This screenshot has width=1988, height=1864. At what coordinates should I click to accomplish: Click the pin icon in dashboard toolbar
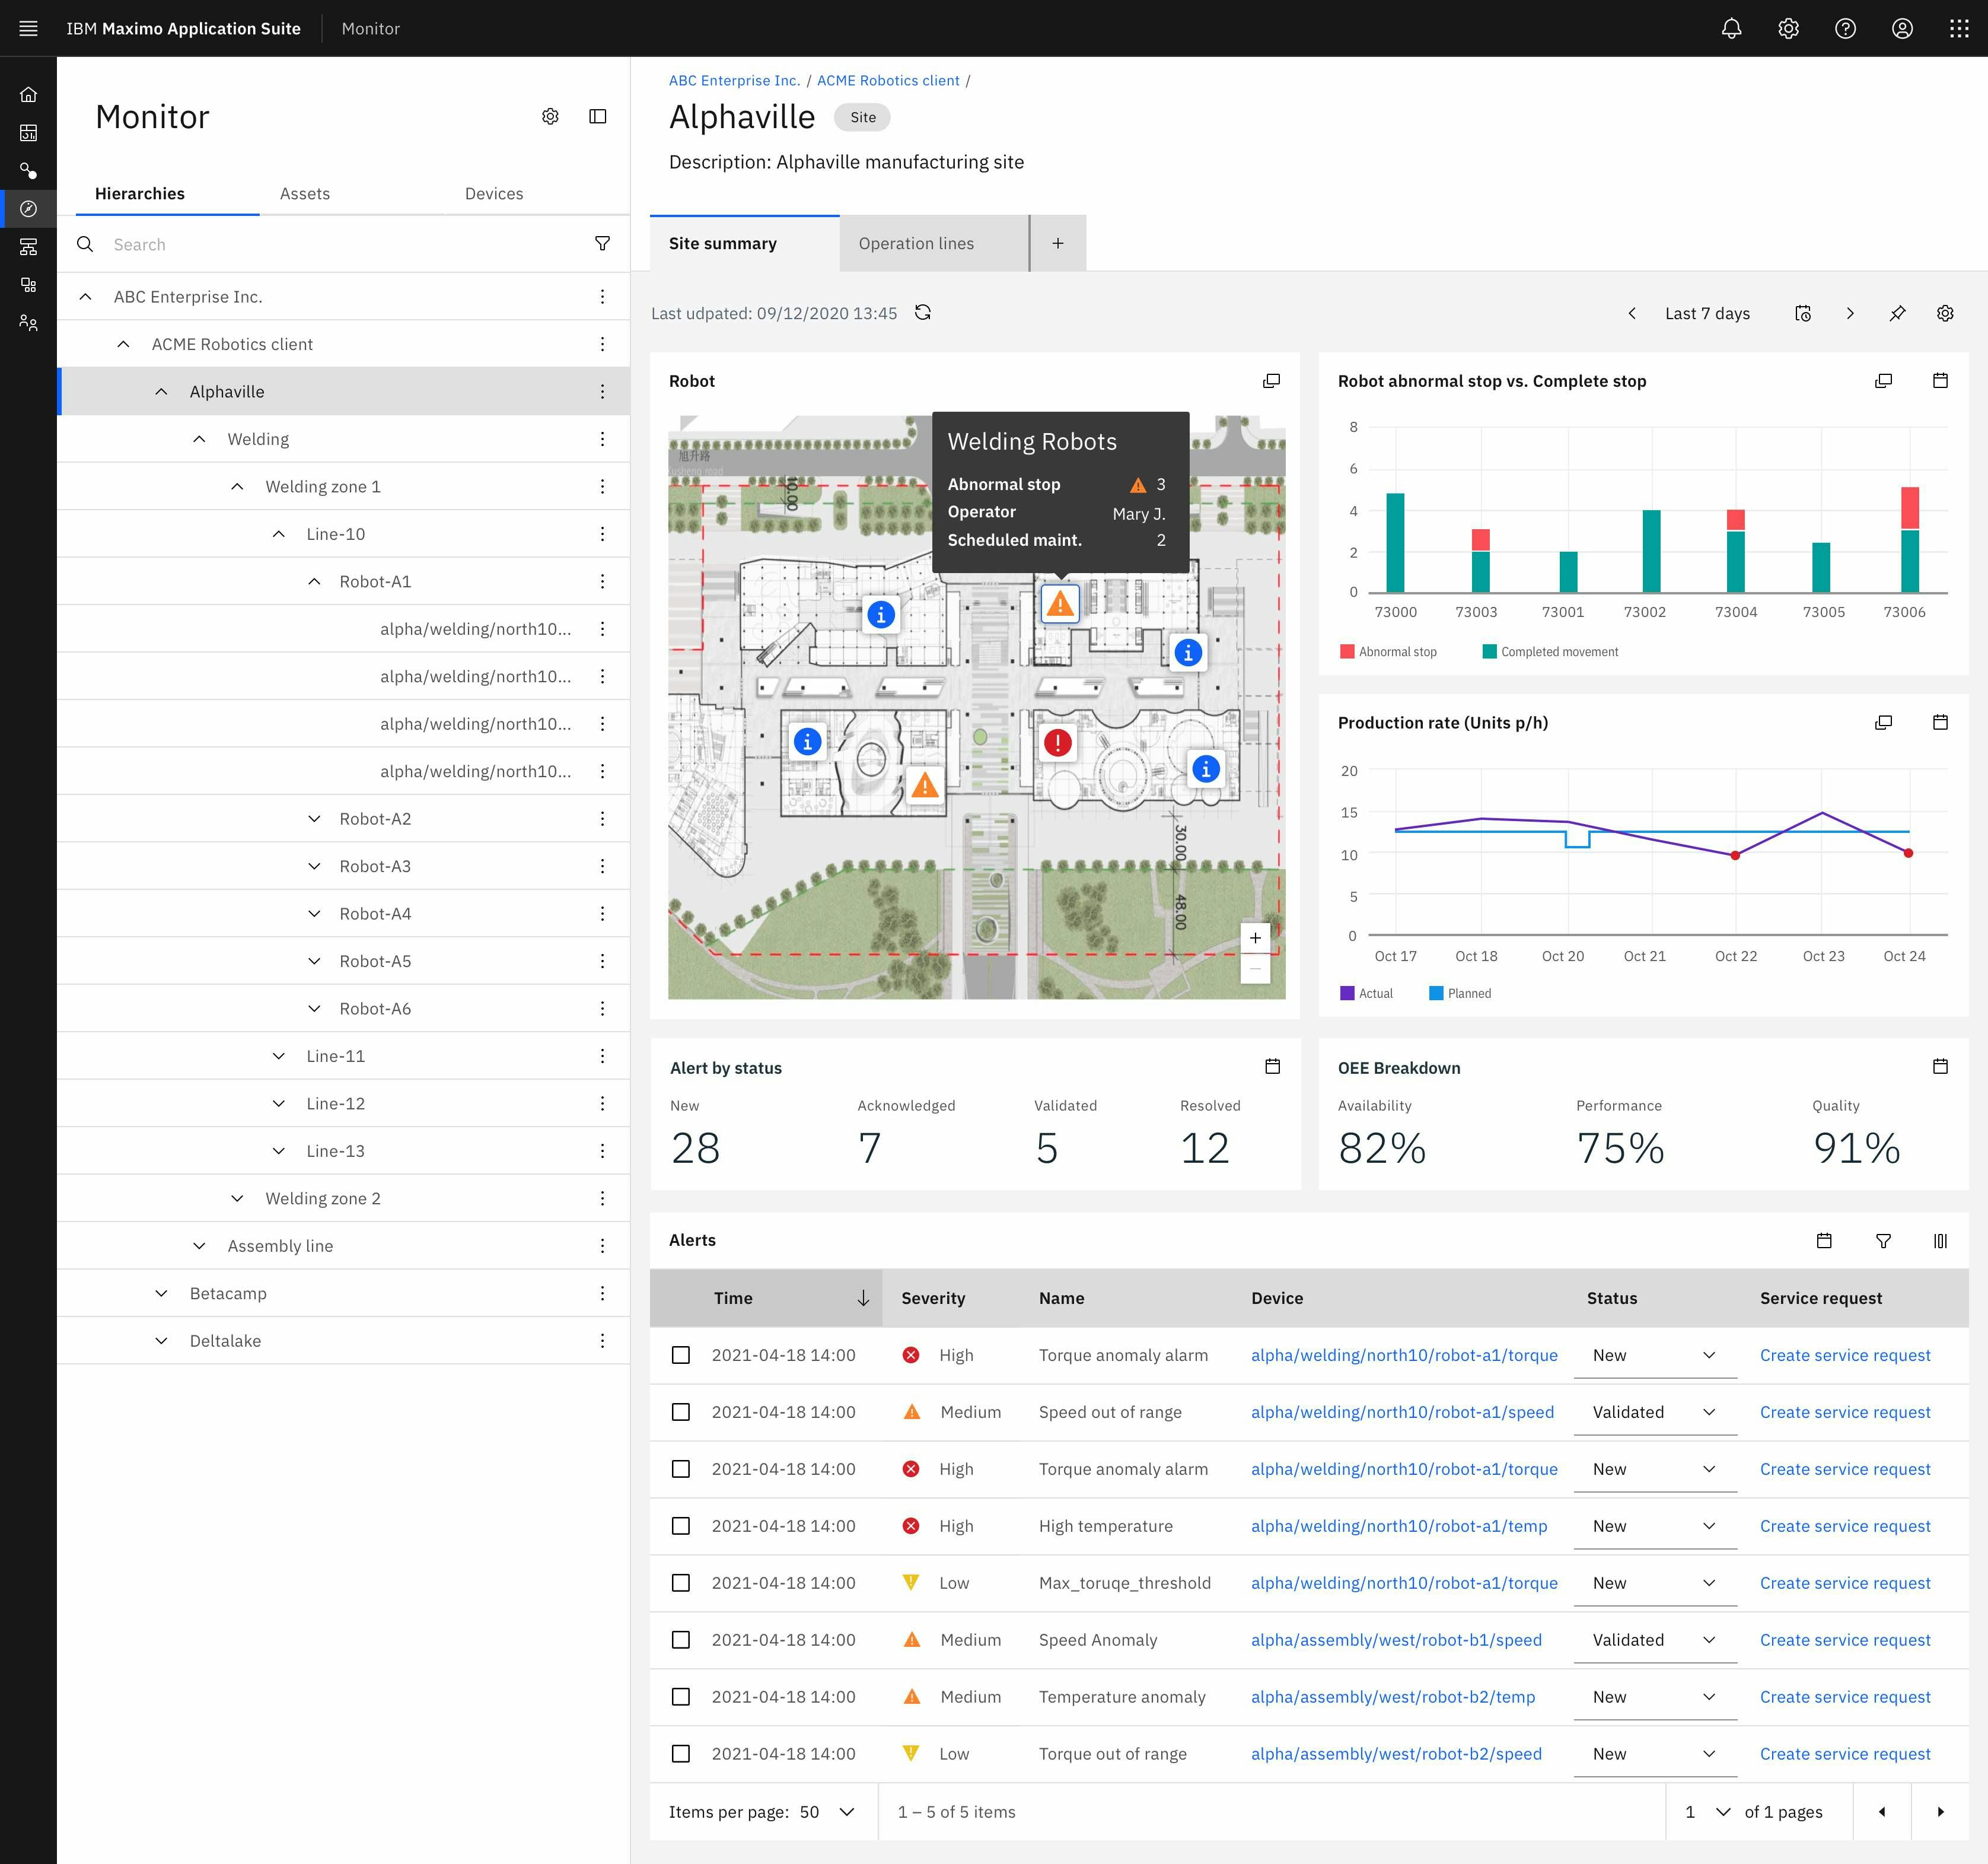tap(1897, 313)
